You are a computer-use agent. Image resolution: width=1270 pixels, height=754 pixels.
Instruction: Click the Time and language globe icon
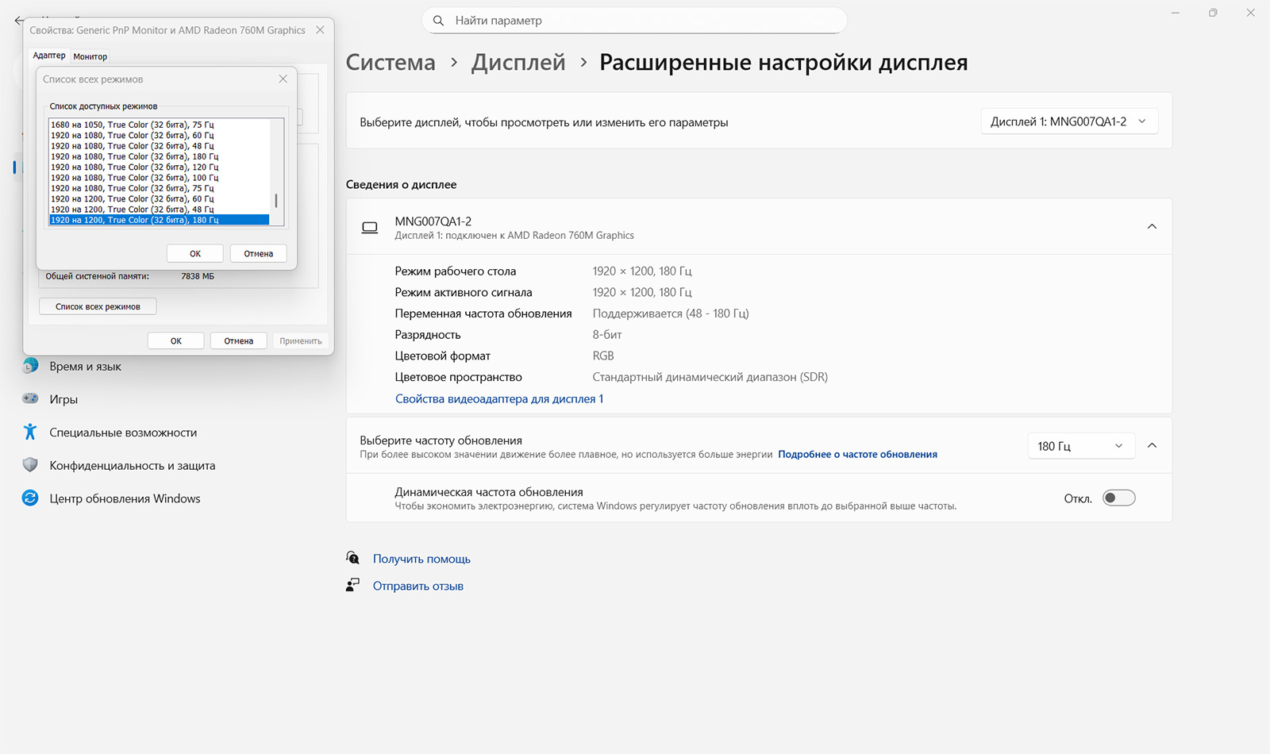point(30,366)
